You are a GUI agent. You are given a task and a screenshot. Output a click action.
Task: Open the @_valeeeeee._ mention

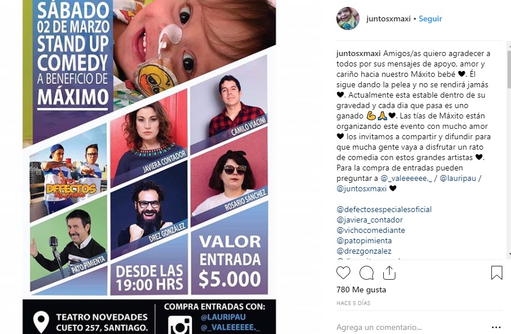406,178
